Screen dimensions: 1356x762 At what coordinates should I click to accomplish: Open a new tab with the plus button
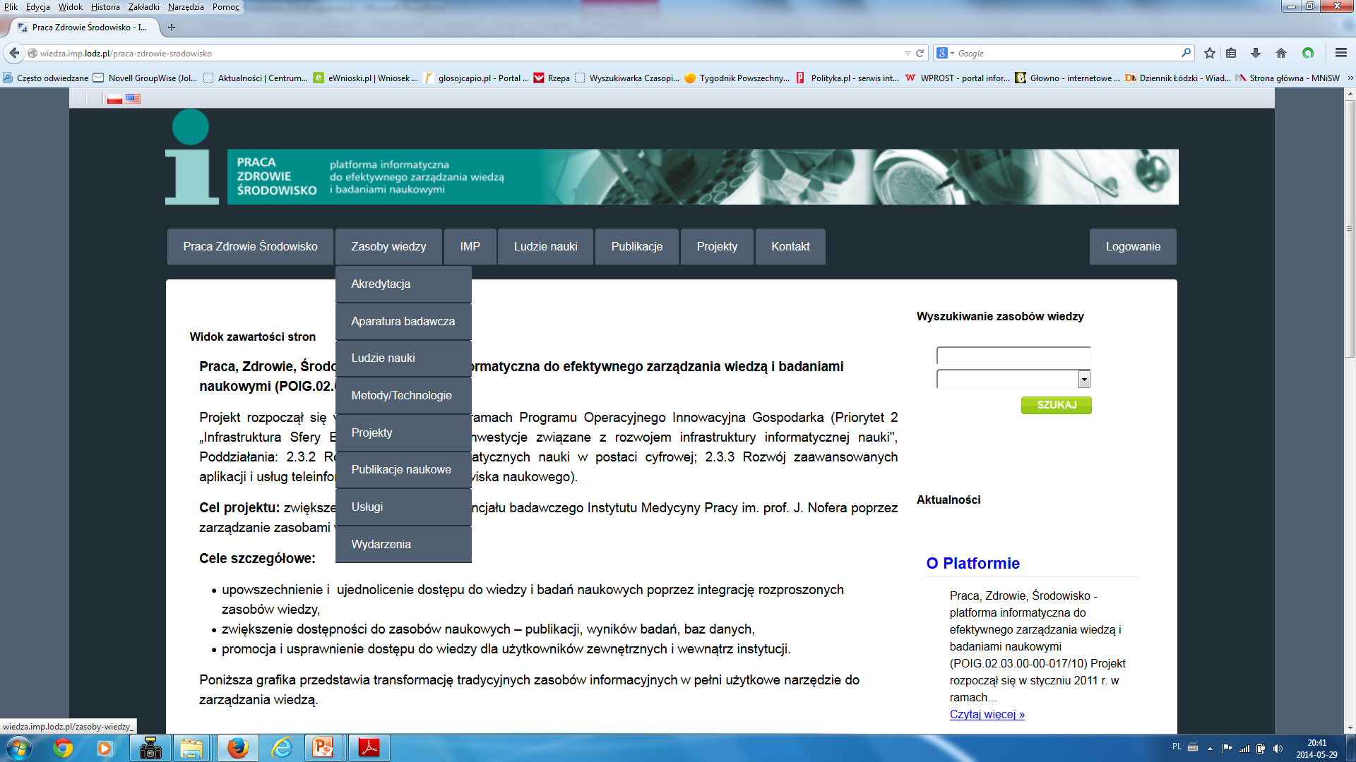[x=171, y=28]
